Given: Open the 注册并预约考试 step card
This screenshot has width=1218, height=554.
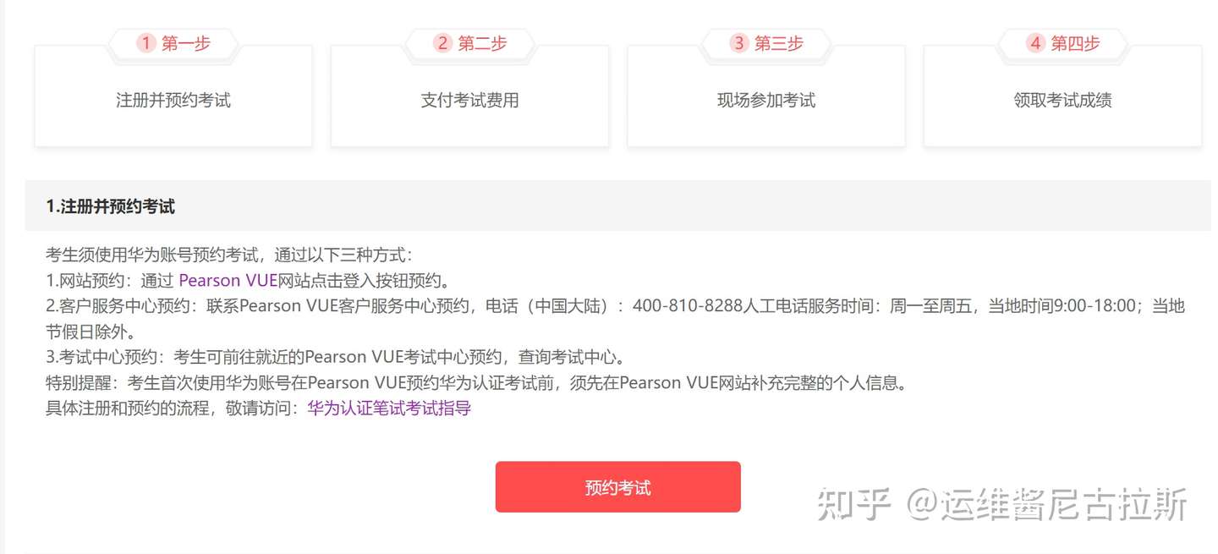Looking at the screenshot, I should point(173,96).
